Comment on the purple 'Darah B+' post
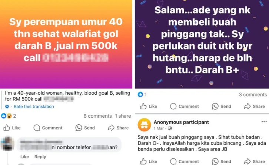Viewport: 269px width, 165px height. [185, 106]
